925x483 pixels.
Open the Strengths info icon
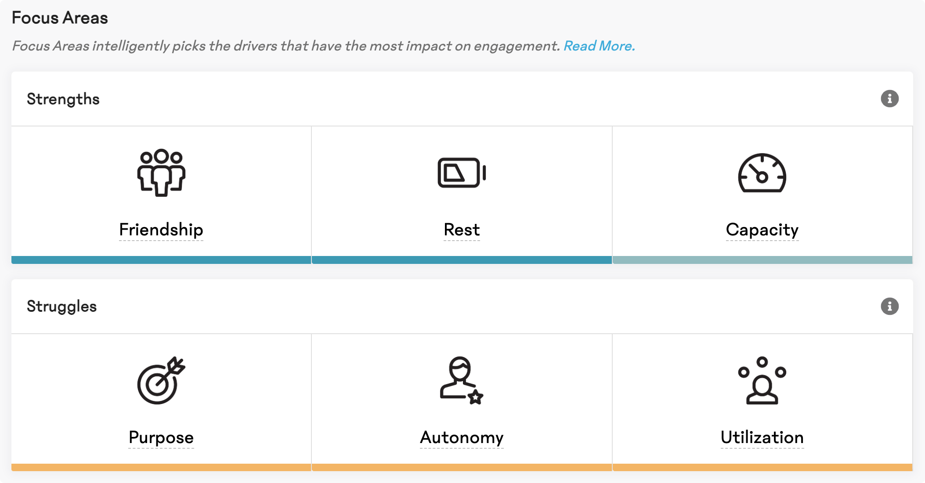[889, 99]
